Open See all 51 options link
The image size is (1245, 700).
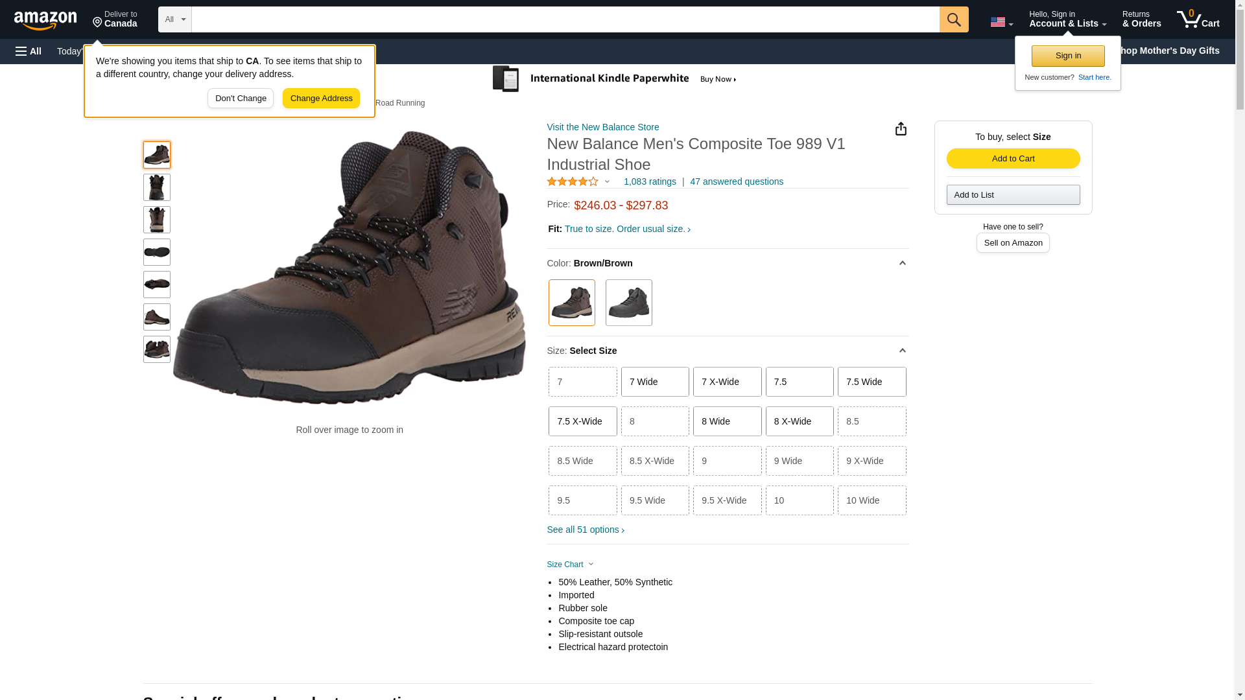coord(586,530)
